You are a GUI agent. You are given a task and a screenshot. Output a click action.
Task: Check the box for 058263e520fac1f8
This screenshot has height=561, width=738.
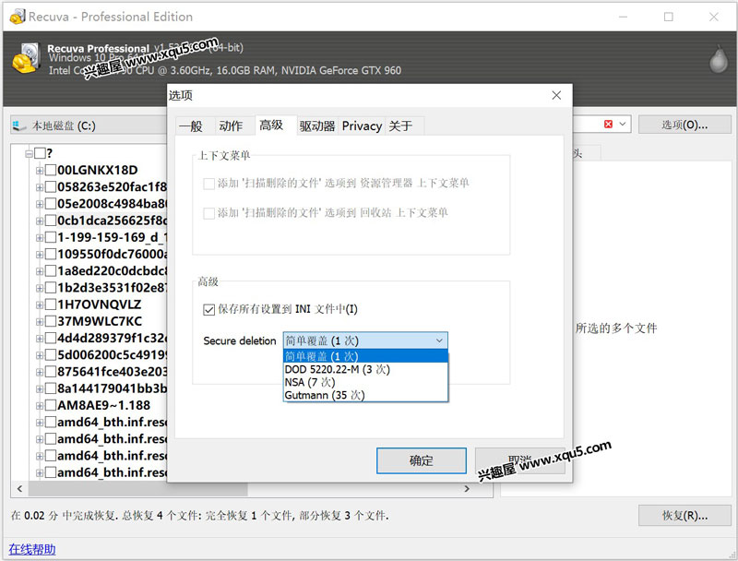point(51,186)
